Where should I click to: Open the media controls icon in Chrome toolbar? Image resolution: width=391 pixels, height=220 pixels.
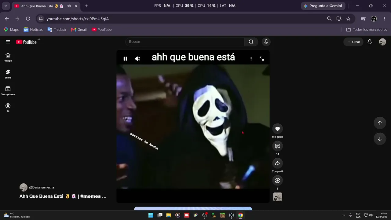(363, 19)
